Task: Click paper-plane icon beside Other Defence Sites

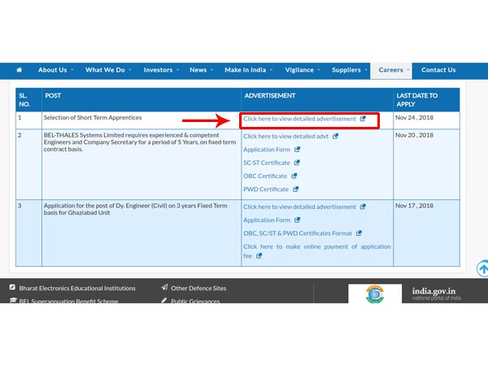Action: 164,287
